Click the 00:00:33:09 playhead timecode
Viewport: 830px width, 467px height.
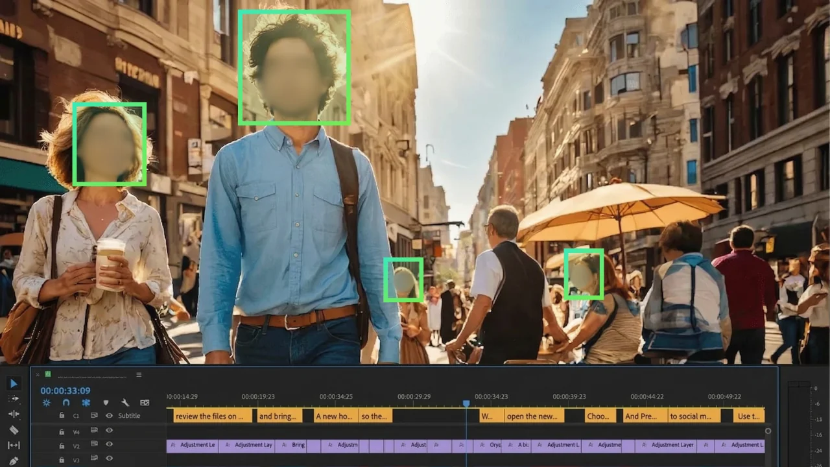[65, 390]
